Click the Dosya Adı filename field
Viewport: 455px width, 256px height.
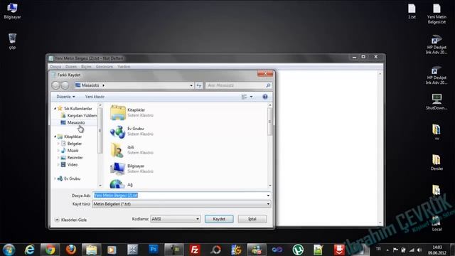(x=182, y=196)
